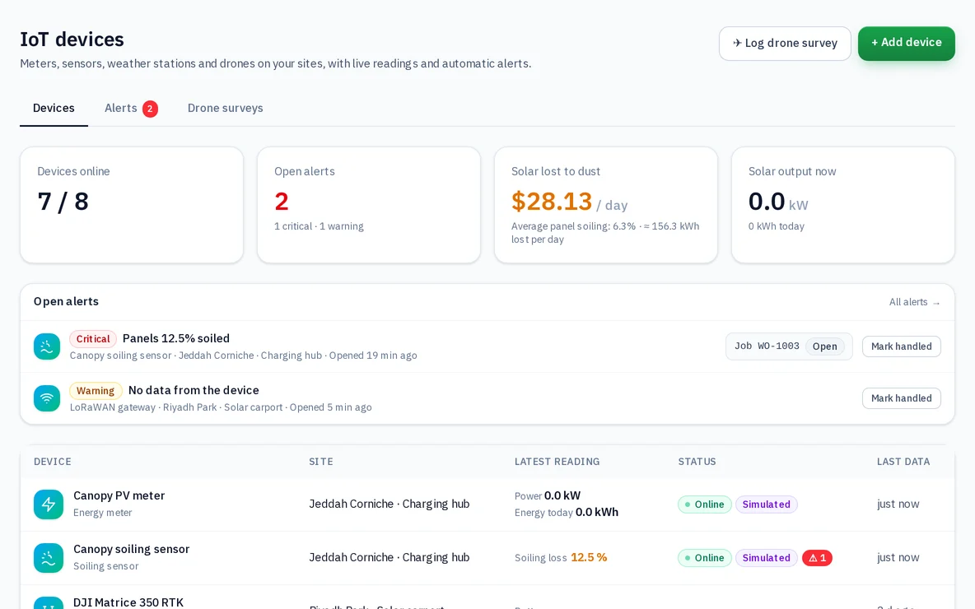Open Job WO-1003 work order chip

(788, 346)
